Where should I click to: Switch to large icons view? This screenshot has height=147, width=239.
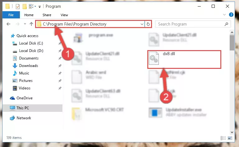[x=230, y=138]
